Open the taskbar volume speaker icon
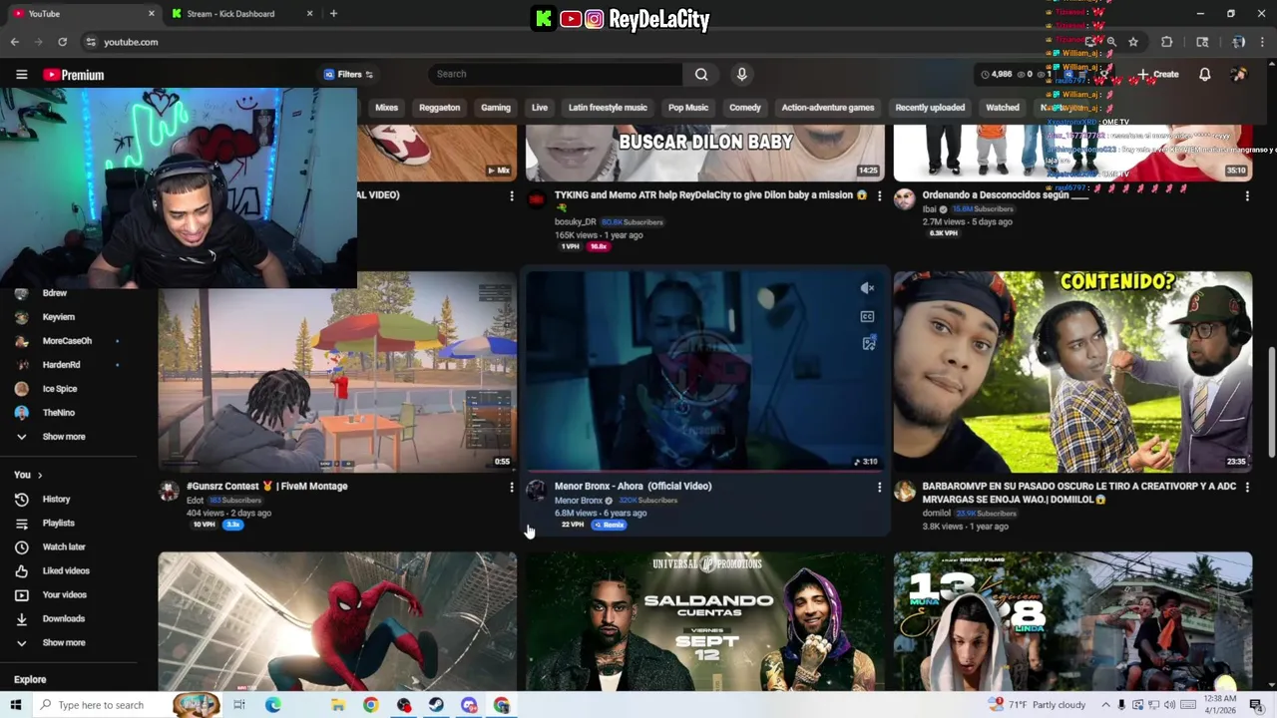Screen dimensions: 1277x718 (1169, 705)
